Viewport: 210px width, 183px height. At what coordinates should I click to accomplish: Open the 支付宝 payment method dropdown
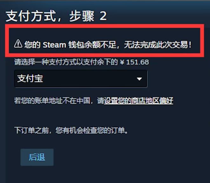click(x=81, y=79)
